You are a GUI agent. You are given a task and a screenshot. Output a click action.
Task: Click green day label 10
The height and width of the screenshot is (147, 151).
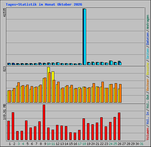49,144
